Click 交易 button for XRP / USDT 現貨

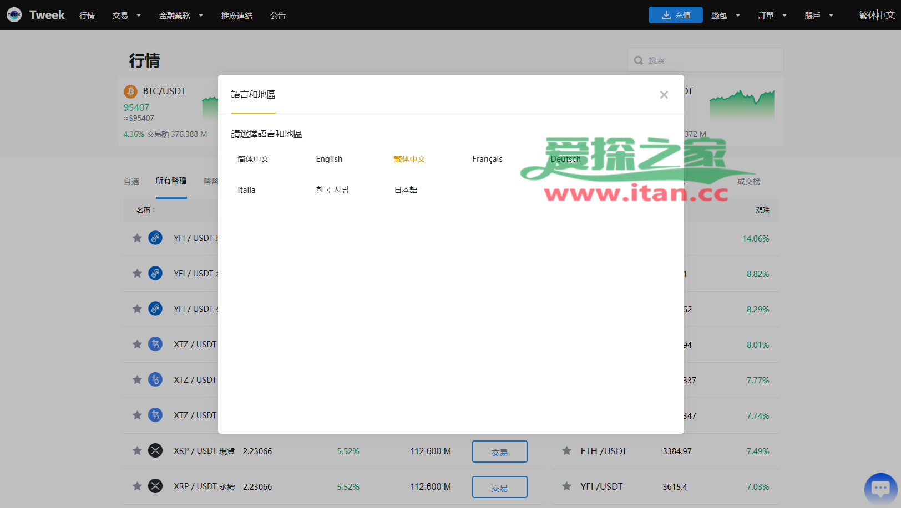[x=499, y=451]
